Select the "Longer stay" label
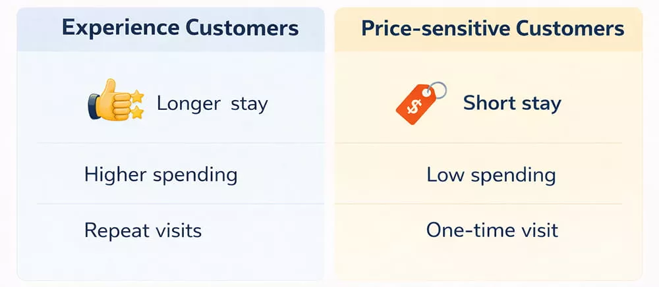Image resolution: width=659 pixels, height=287 pixels. point(212,104)
